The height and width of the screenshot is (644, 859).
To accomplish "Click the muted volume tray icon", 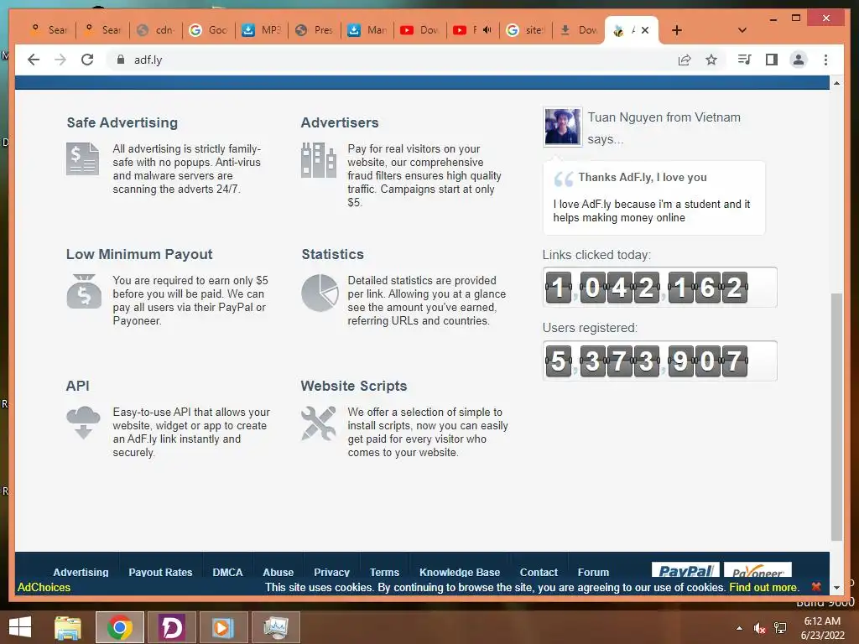I will coord(759,628).
